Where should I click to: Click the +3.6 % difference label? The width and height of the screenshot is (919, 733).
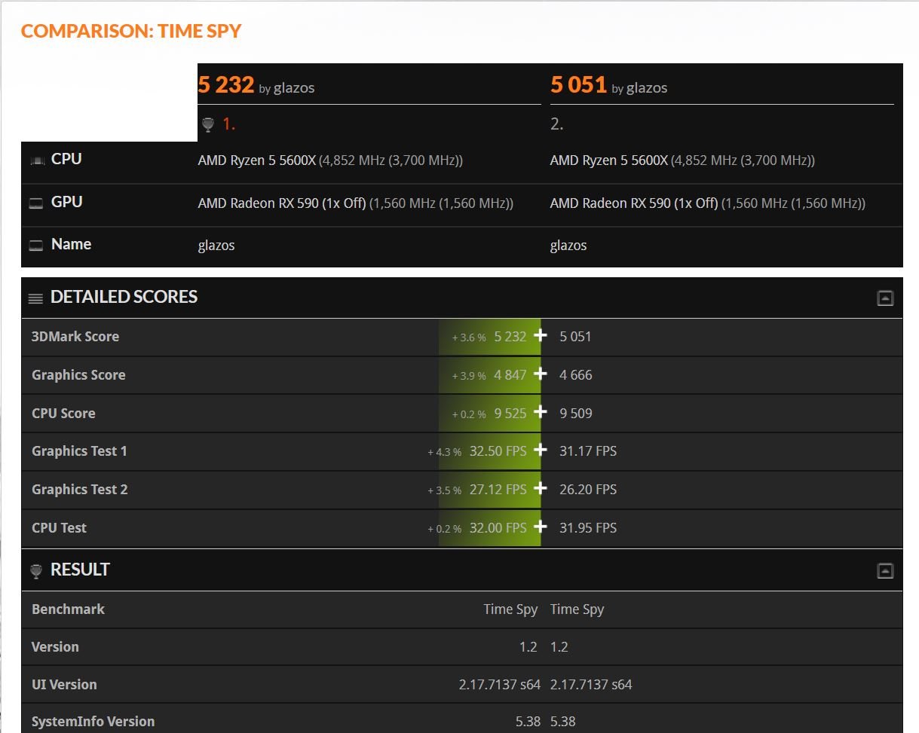tap(469, 337)
